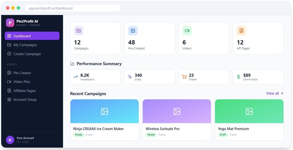Click the Create Campaign plus-circle icon
This screenshot has width=293, height=150.
coord(9,54)
